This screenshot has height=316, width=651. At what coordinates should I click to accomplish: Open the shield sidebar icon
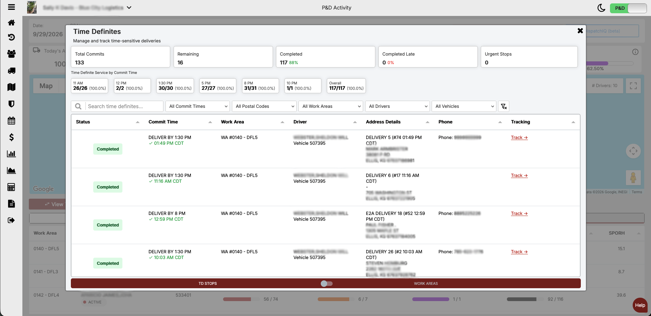point(11,104)
